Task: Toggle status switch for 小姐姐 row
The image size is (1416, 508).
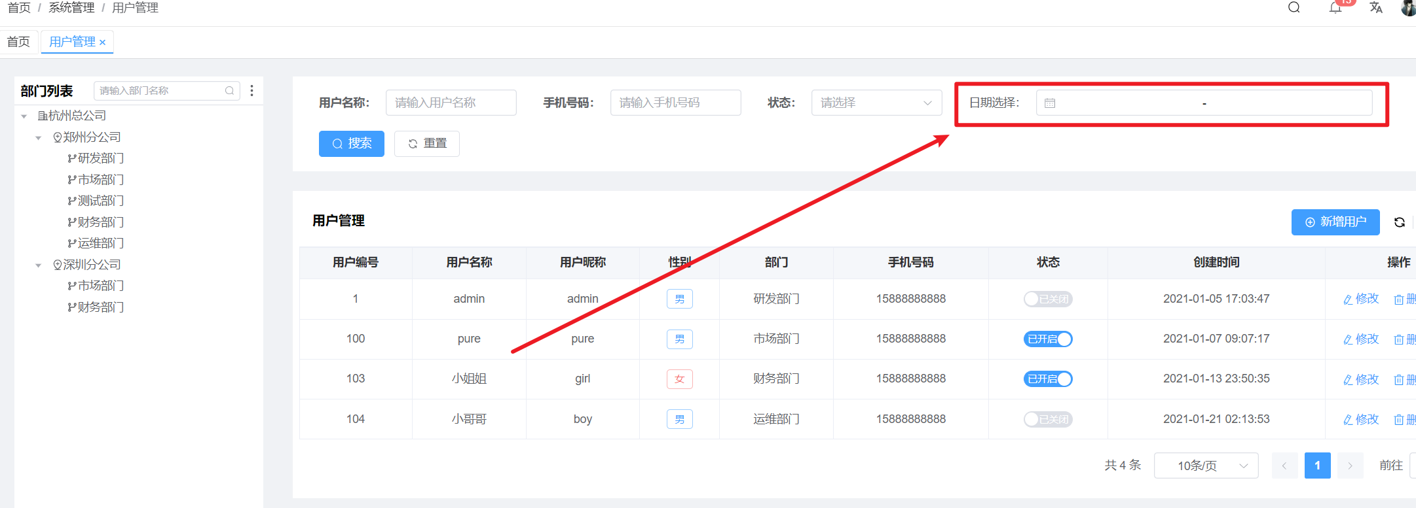Action: click(x=1048, y=379)
